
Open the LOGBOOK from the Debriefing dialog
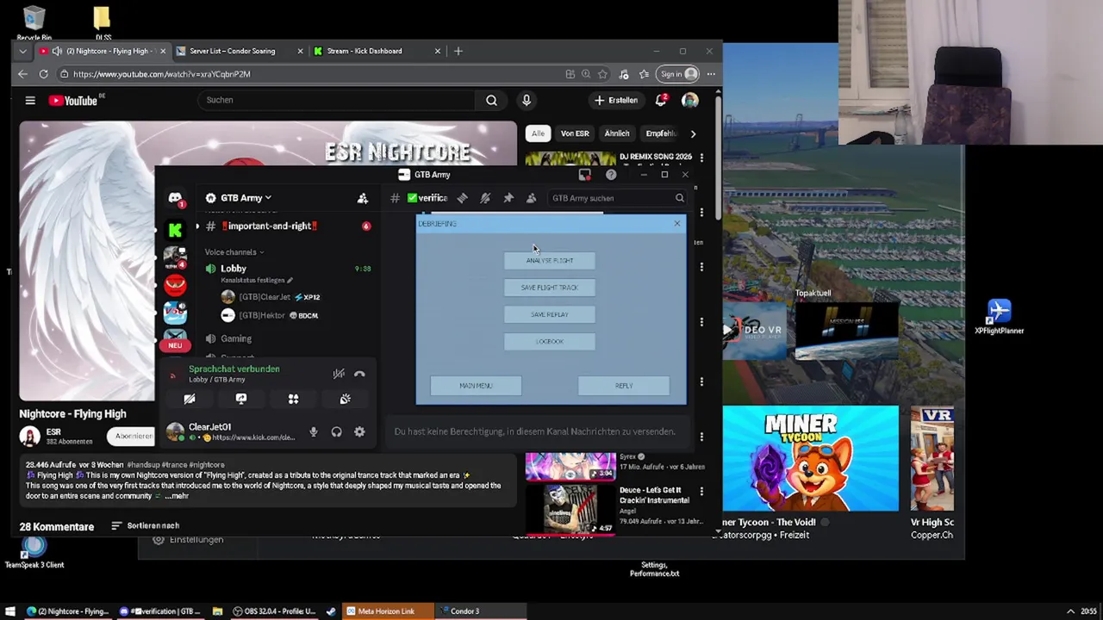pos(549,342)
